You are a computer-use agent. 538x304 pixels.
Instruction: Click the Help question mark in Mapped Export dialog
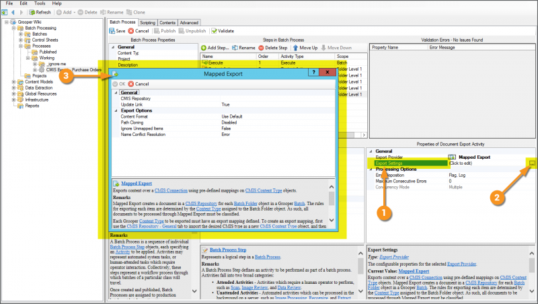314,72
